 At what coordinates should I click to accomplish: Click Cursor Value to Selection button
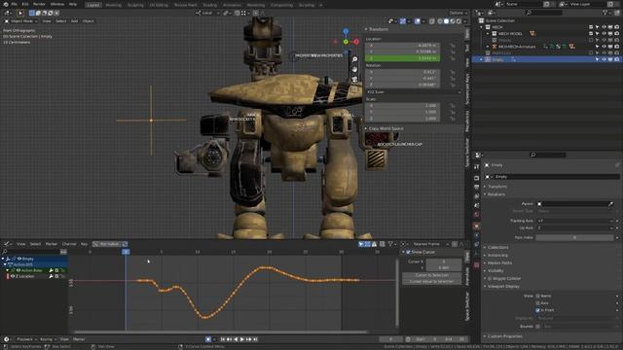tap(432, 281)
